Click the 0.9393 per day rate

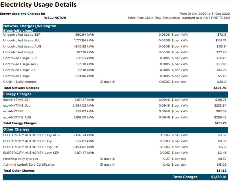(172, 82)
